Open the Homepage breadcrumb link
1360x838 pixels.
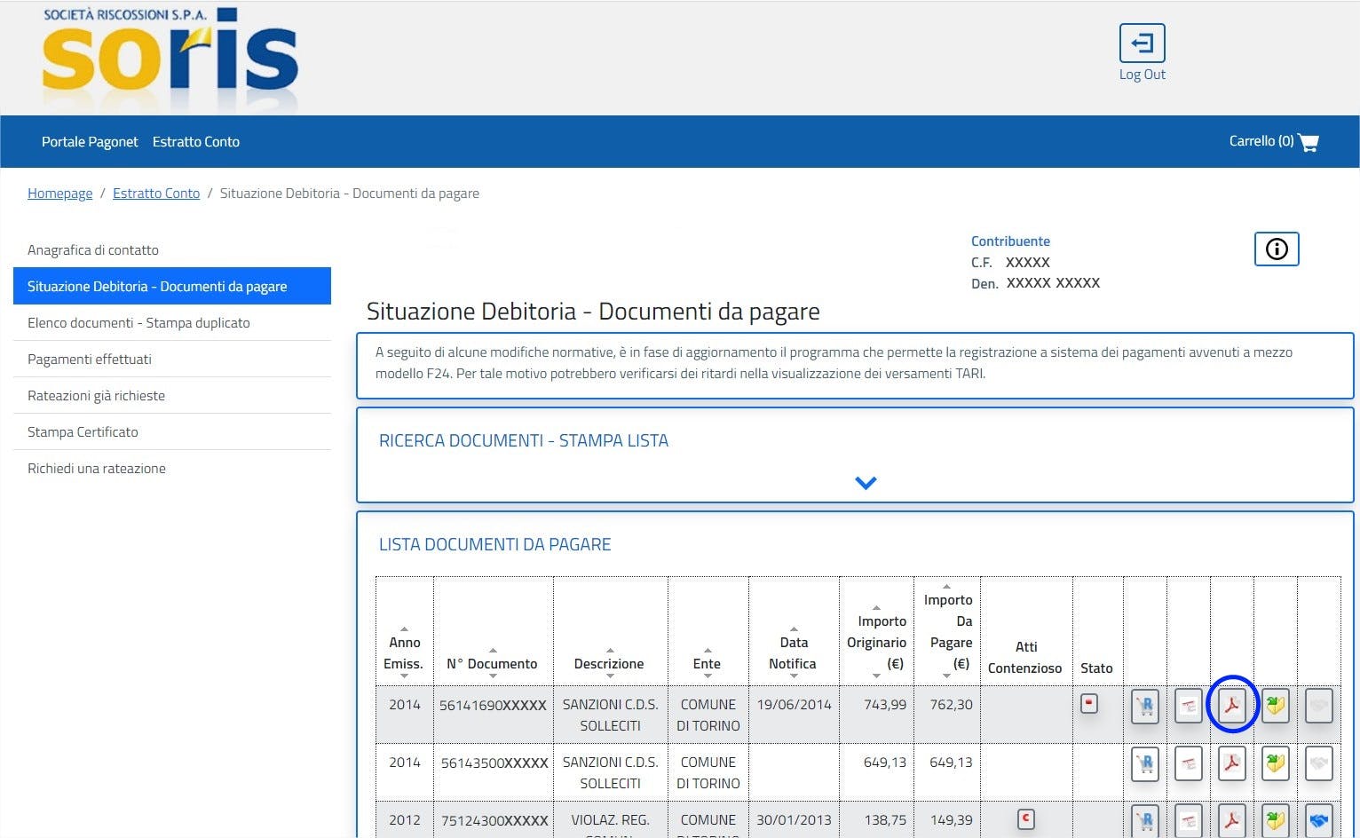59,193
